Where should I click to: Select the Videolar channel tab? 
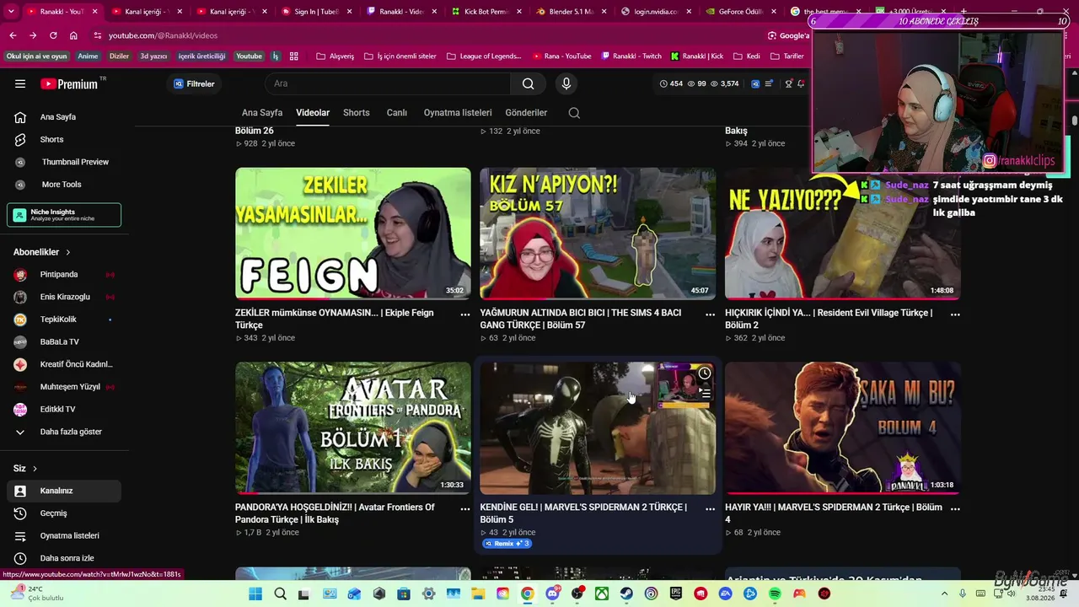coord(313,113)
